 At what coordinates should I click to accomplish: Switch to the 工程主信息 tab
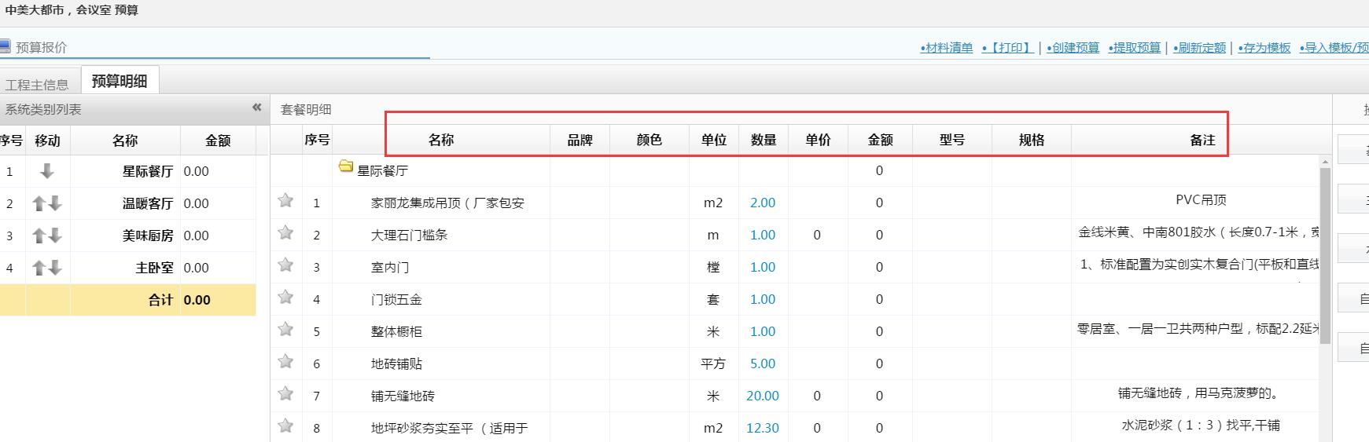[x=37, y=85]
